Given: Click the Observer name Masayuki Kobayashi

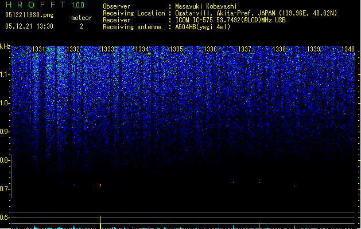Looking at the screenshot, I should pos(206,6).
